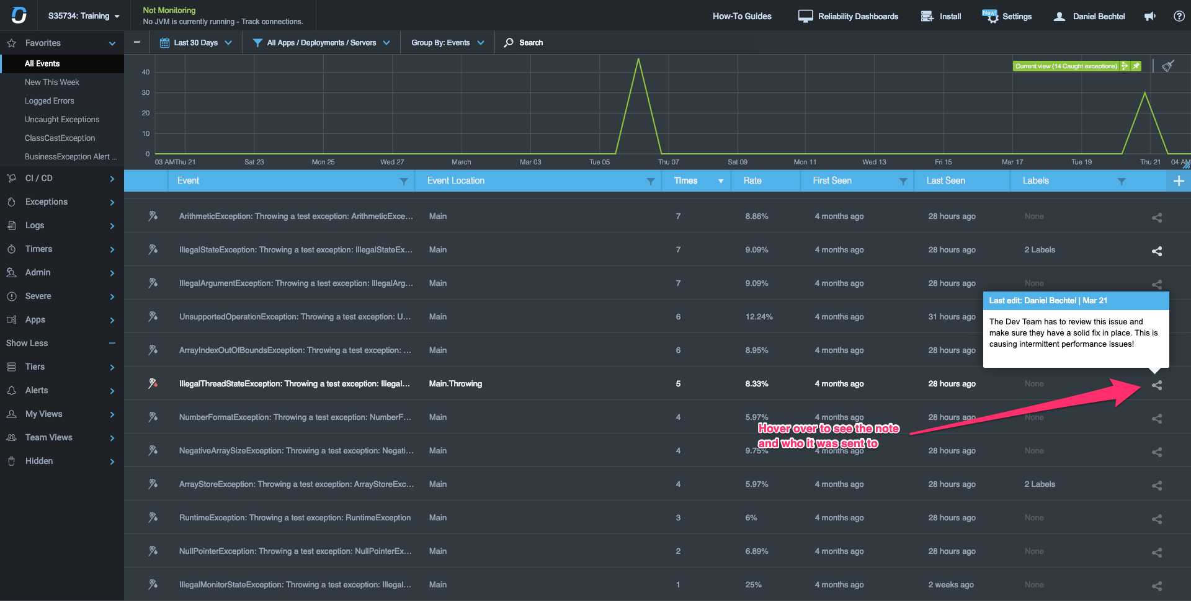Collapse the Favorites section chevron
This screenshot has width=1191, height=601.
(x=112, y=43)
